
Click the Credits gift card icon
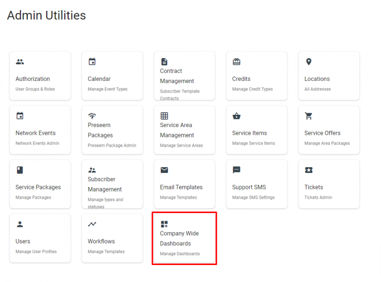(x=236, y=62)
